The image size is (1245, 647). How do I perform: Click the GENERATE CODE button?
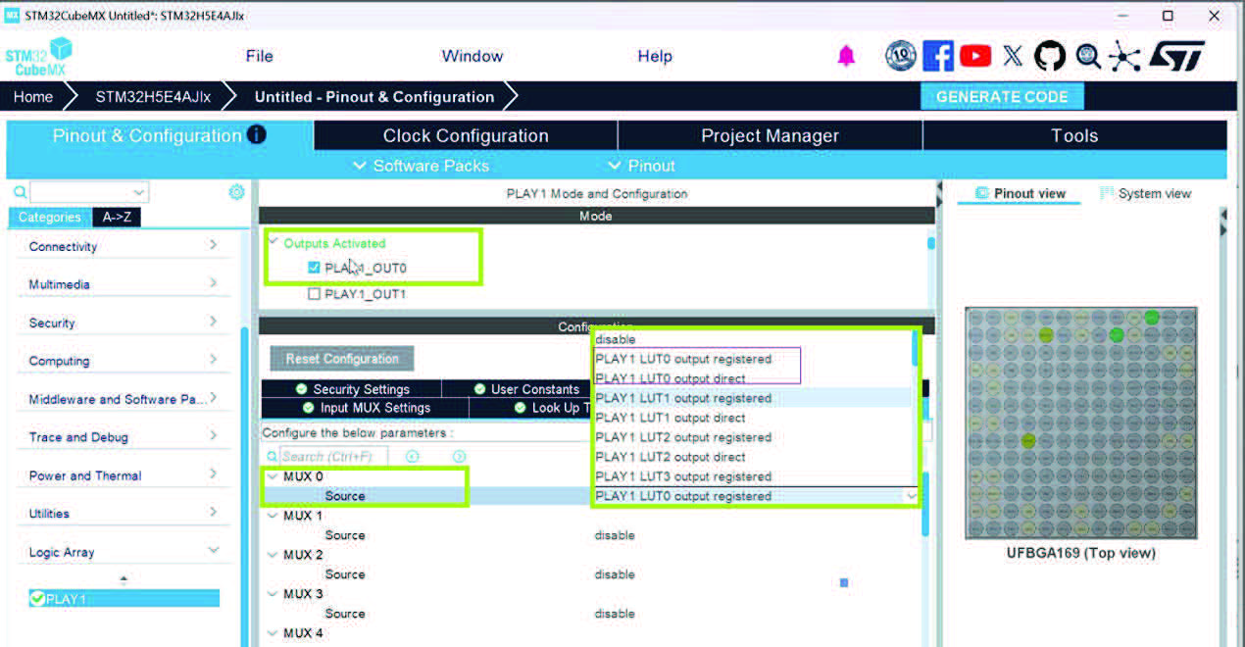[x=1002, y=96]
